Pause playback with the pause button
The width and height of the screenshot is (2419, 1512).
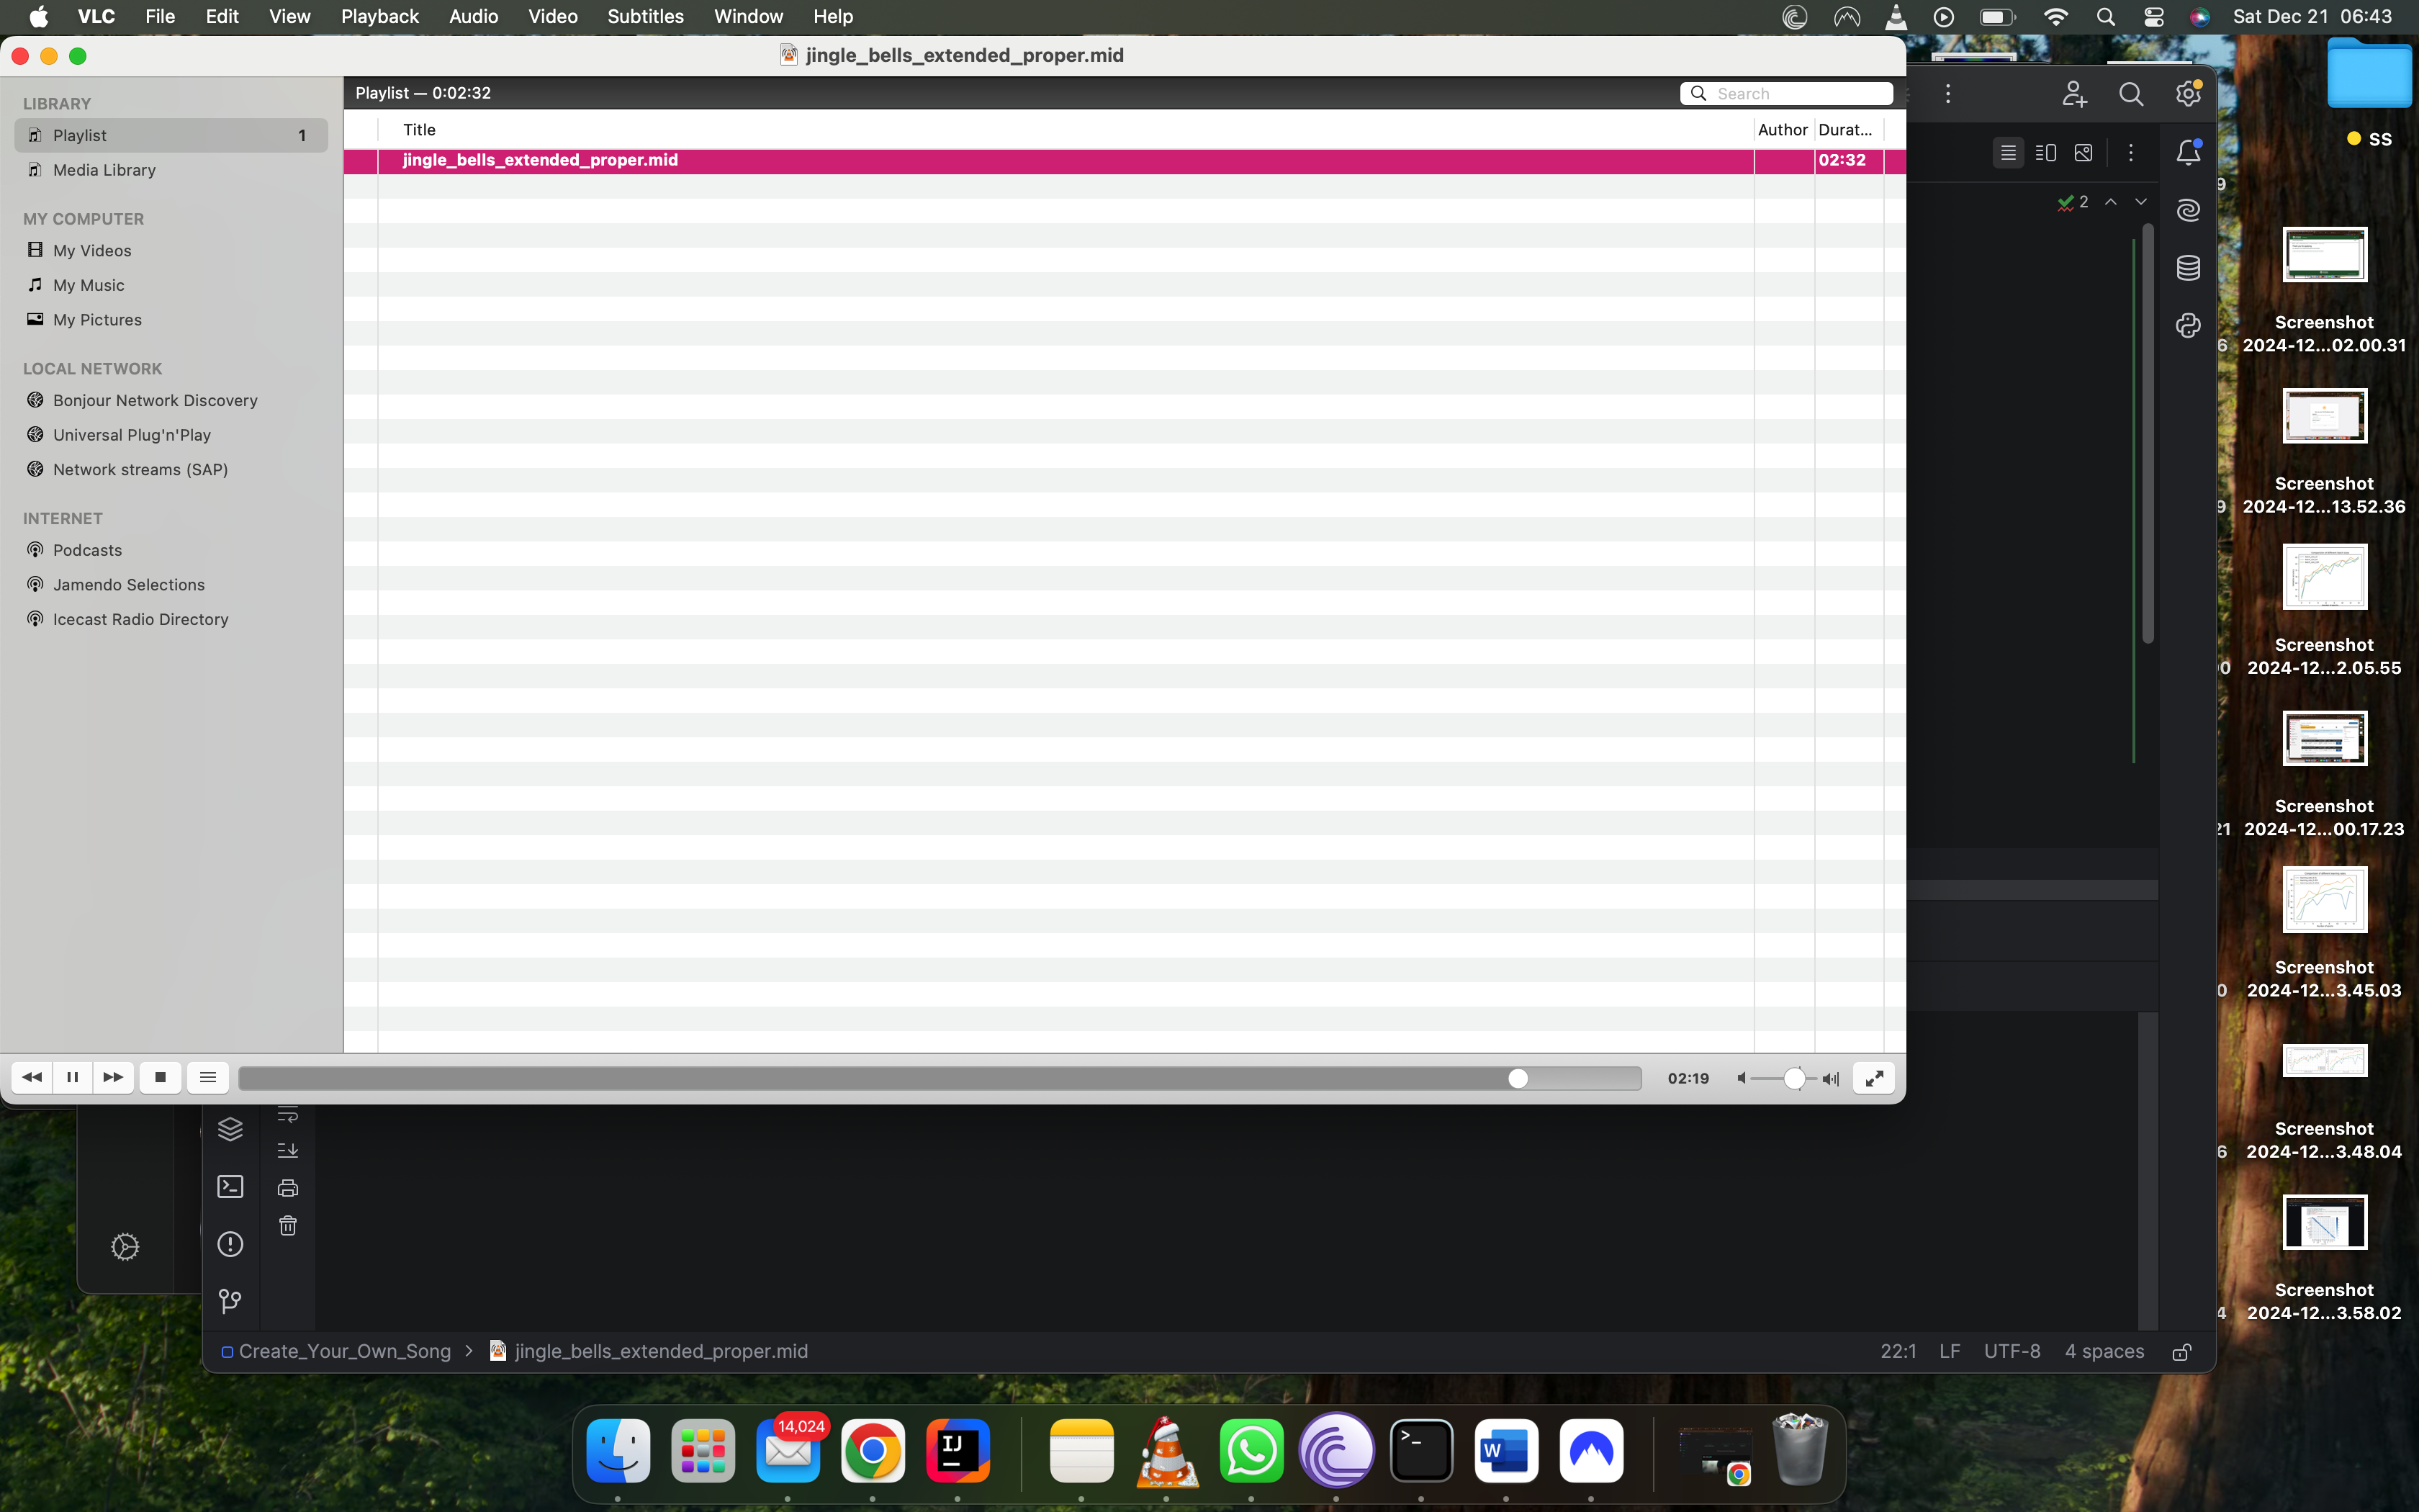point(72,1077)
